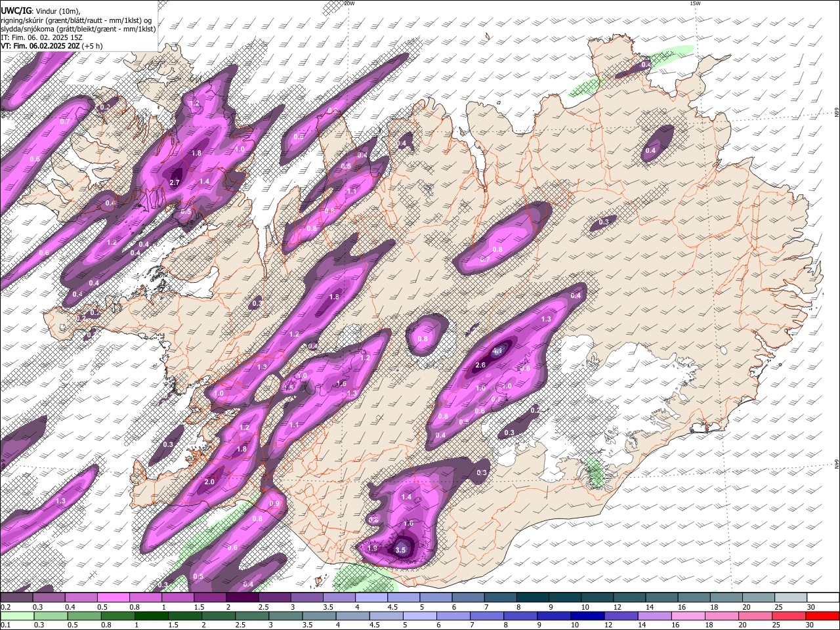This screenshot has height=630, width=840.
Task: Click the '2.6' precipitation value on the map
Action: point(480,365)
